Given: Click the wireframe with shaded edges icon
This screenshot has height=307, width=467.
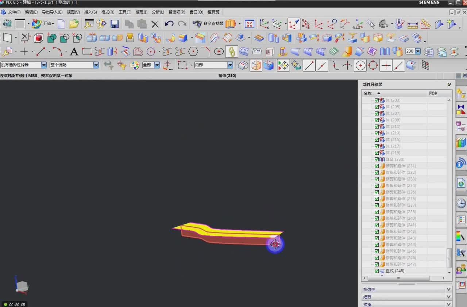Looking at the screenshot, I should coord(256,65).
